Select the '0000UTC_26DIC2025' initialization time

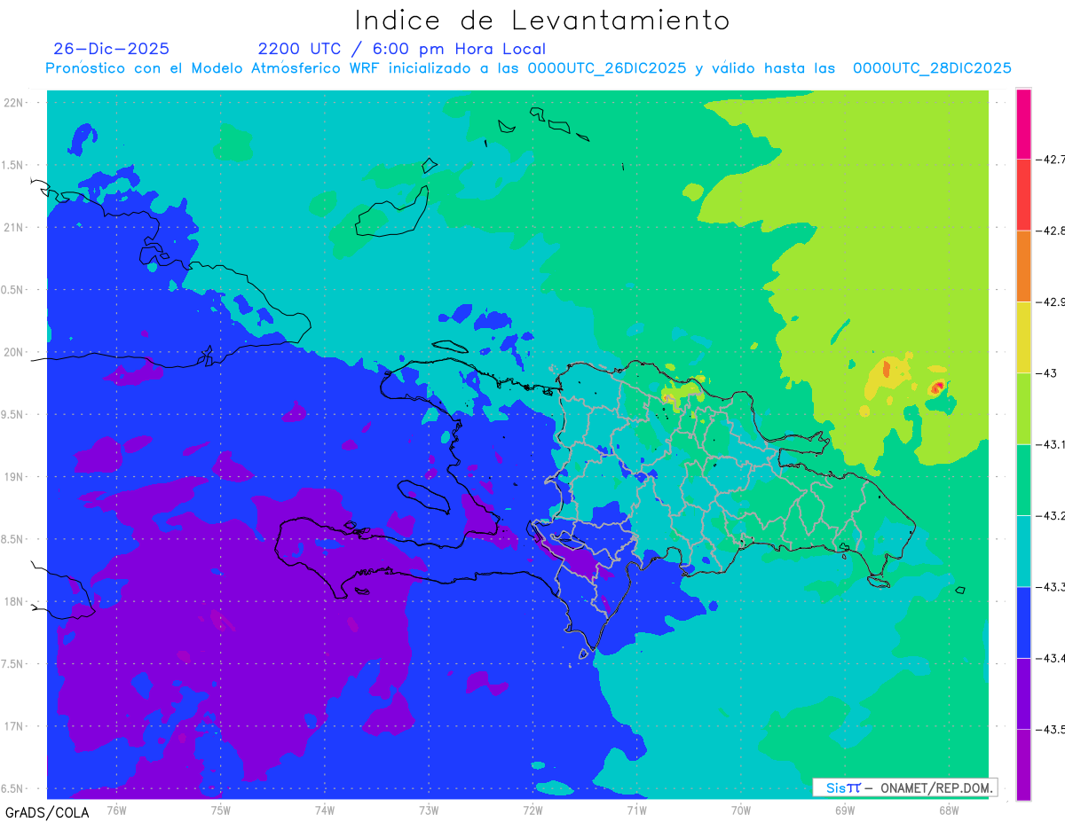pyautogui.click(x=607, y=68)
